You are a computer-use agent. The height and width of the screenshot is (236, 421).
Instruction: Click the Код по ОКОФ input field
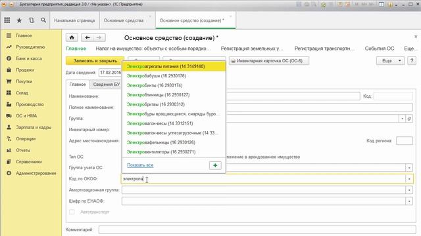(263, 179)
